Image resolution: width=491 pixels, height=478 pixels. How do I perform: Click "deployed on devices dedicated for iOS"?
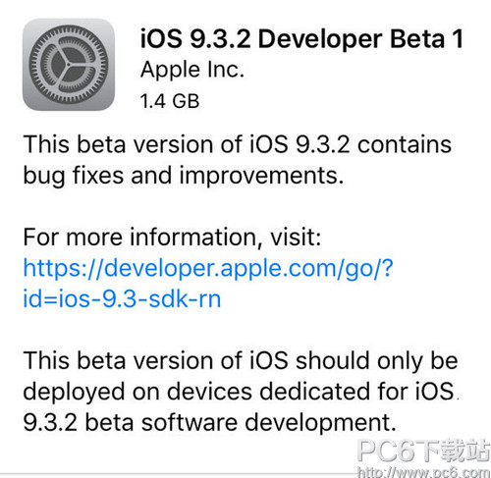(239, 392)
